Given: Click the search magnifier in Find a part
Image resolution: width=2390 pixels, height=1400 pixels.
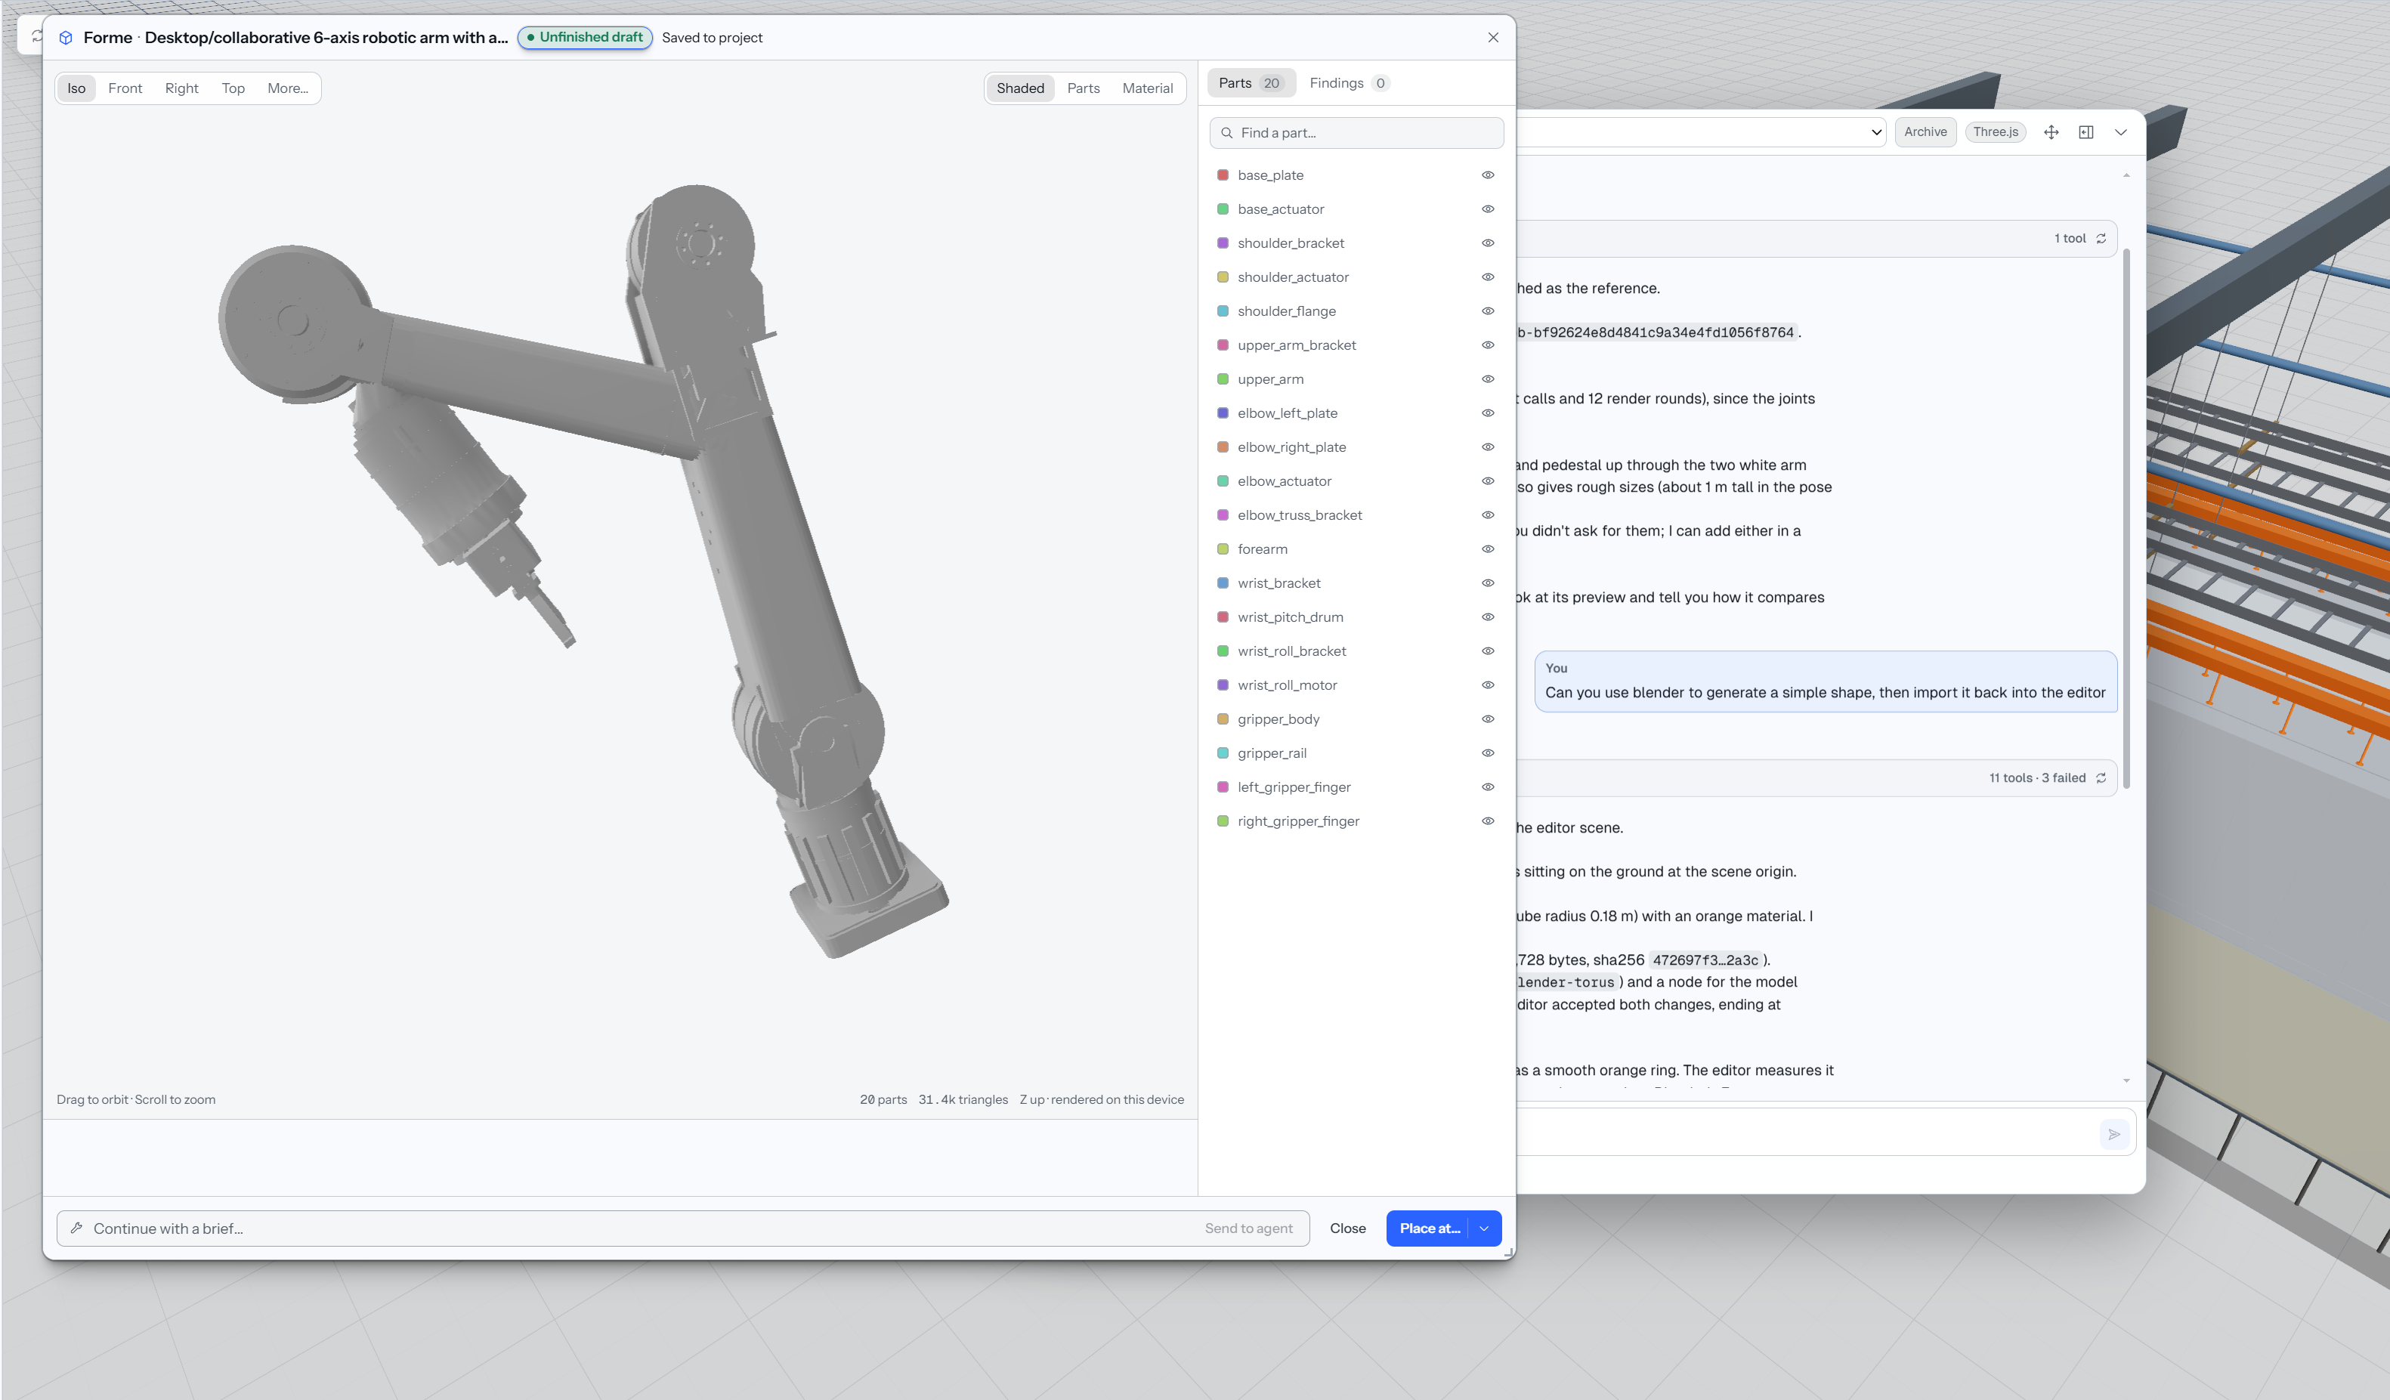Looking at the screenshot, I should click(x=1226, y=133).
